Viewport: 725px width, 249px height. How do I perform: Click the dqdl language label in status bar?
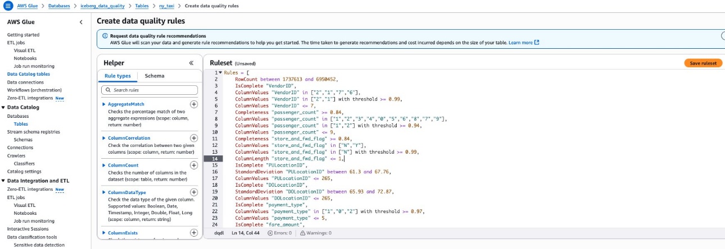219,233
